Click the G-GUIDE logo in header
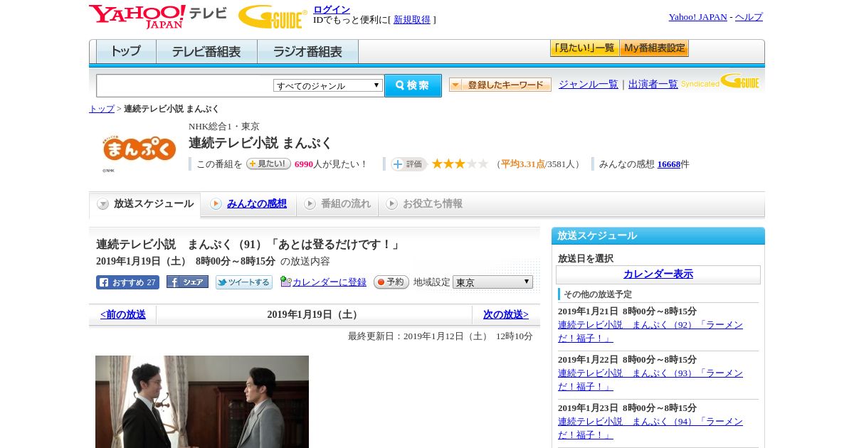Image resolution: width=854 pixels, height=448 pixels. [273, 16]
